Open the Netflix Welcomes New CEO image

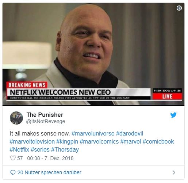coord(93,54)
